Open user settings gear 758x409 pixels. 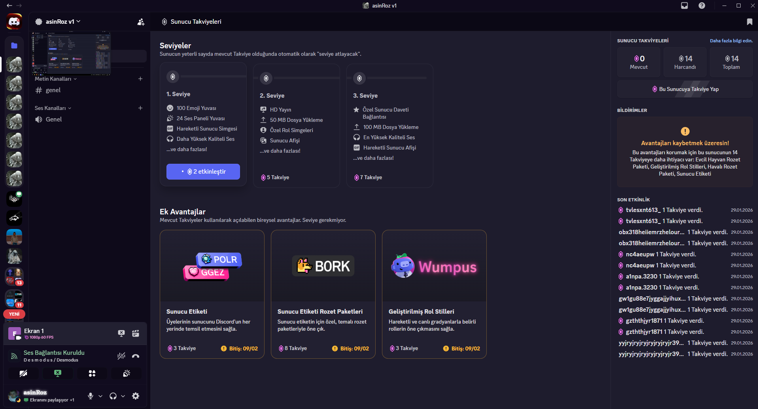[x=136, y=396]
